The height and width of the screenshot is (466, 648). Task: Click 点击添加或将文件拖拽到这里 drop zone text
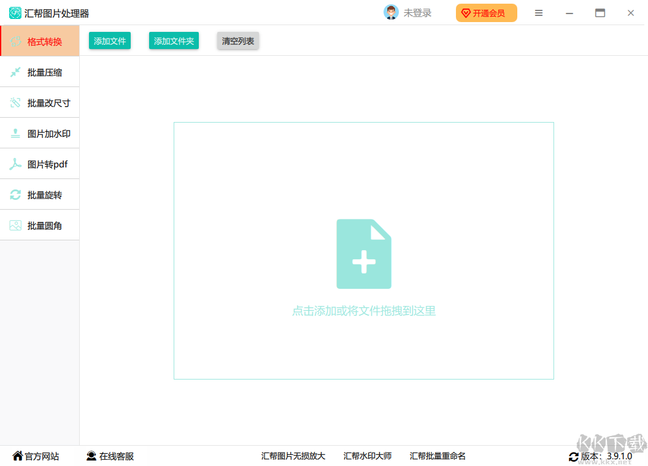point(364,311)
